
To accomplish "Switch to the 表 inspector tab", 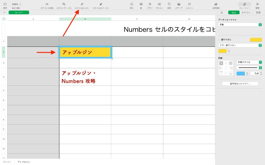I will (x=222, y=13).
